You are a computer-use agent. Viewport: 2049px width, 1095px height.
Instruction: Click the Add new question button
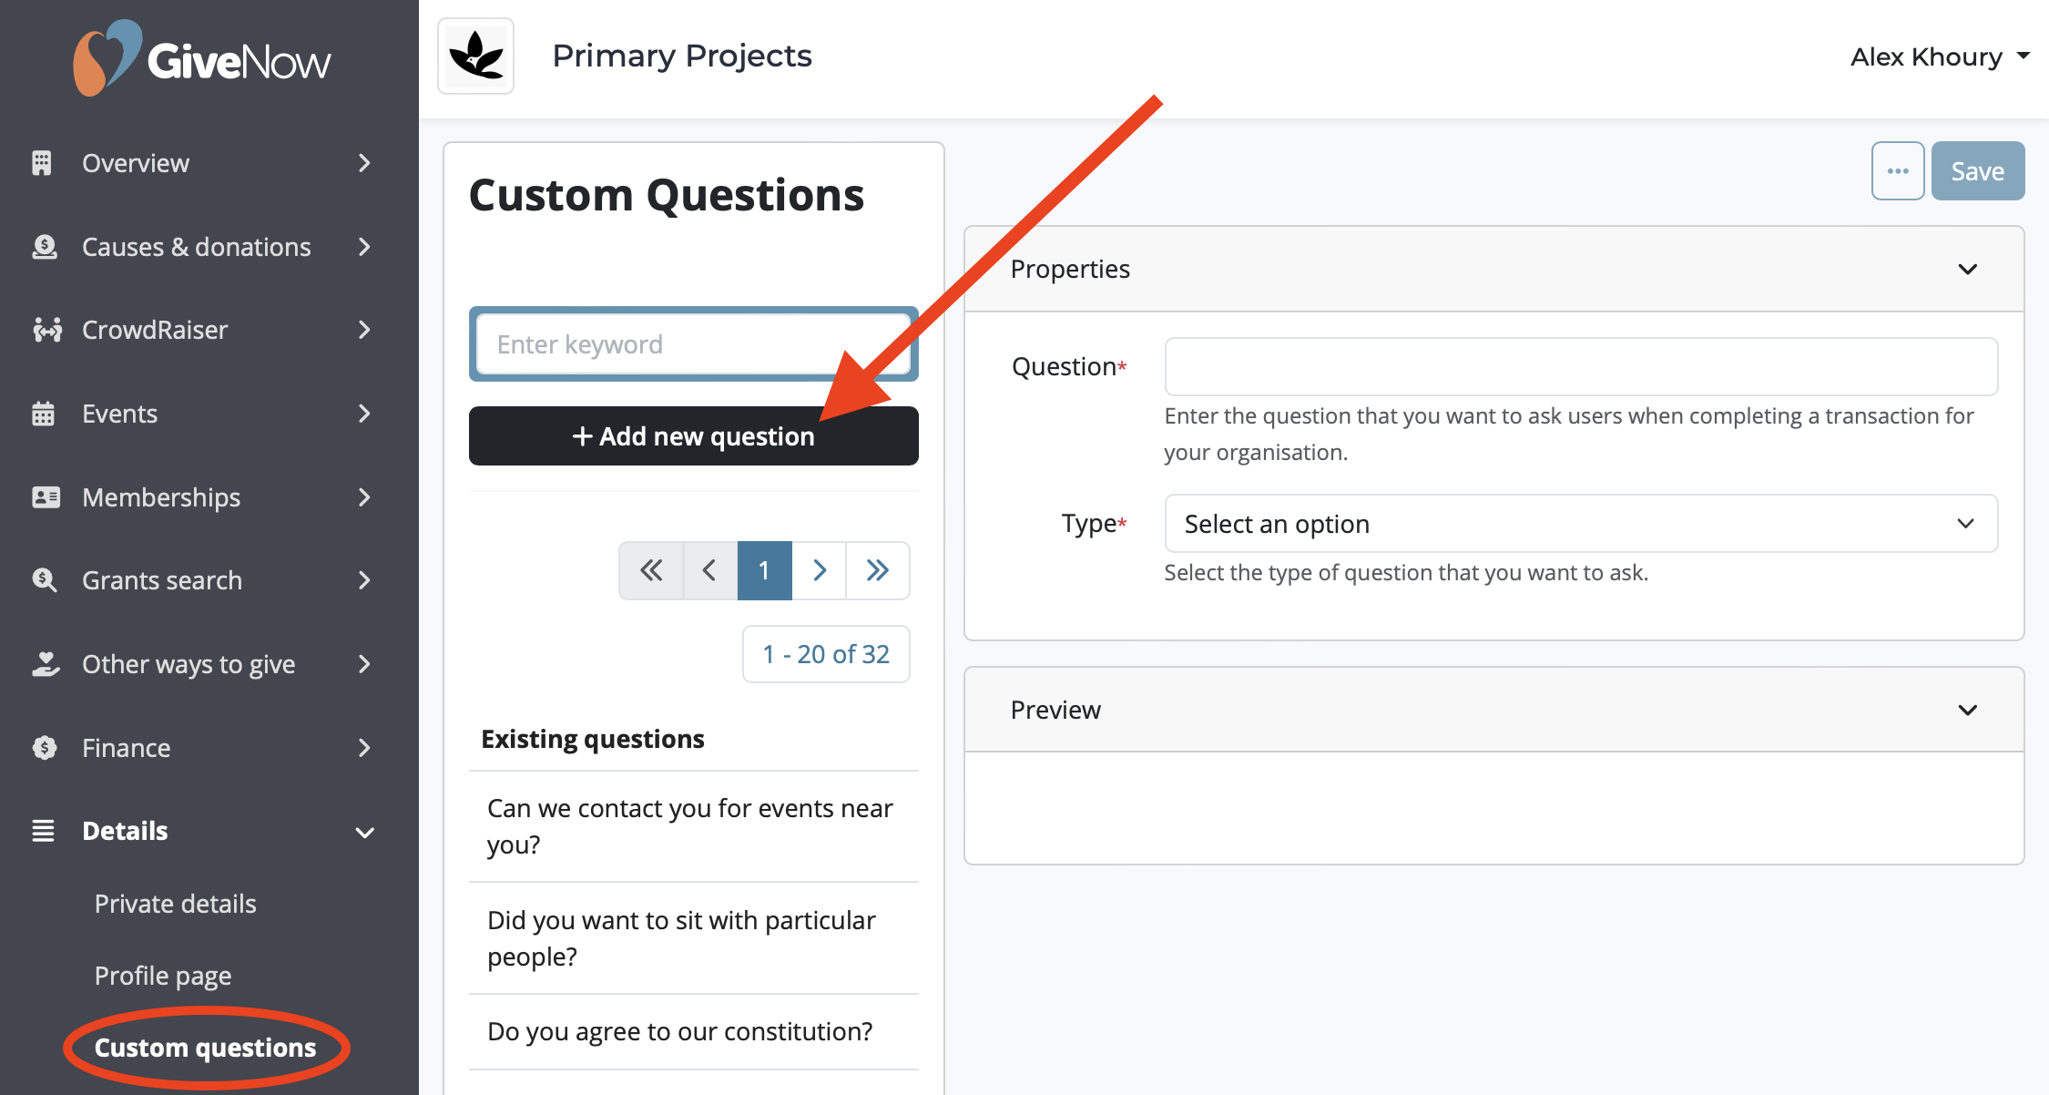click(x=693, y=435)
